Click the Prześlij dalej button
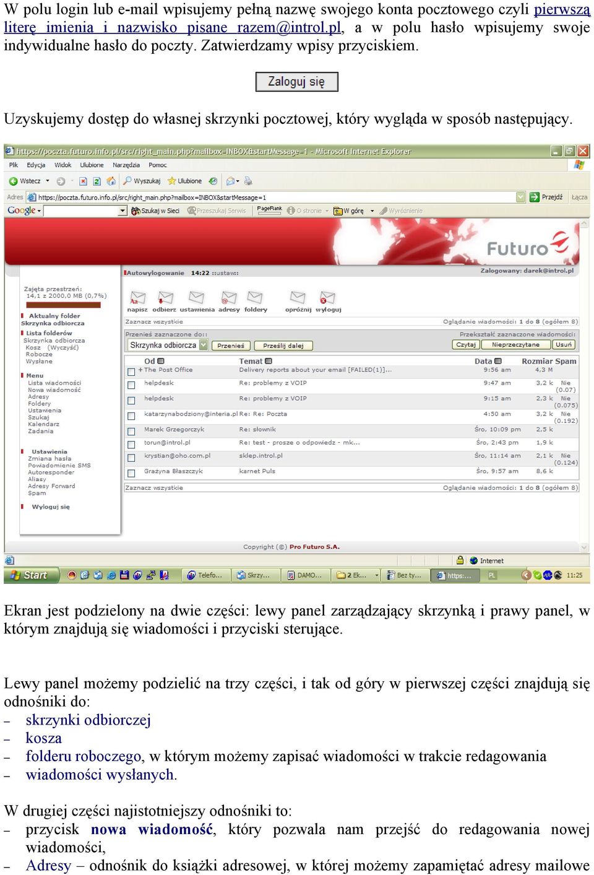This screenshot has width=594, height=875. [x=283, y=346]
